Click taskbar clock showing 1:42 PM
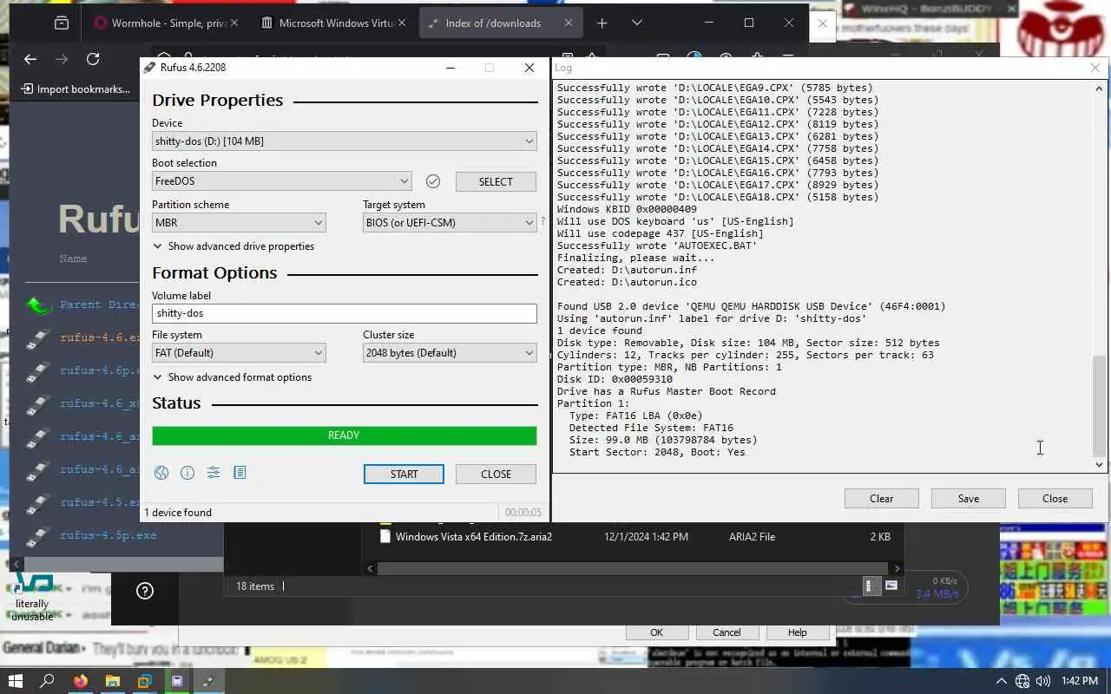1111x694 pixels. (1079, 681)
